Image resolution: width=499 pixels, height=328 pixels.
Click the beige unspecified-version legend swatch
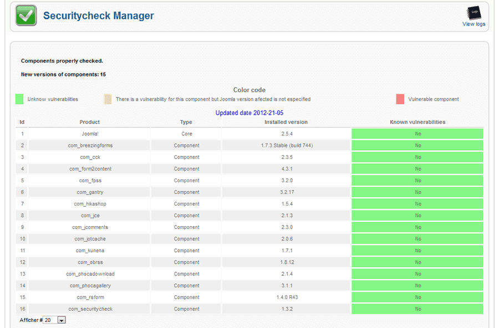108,99
